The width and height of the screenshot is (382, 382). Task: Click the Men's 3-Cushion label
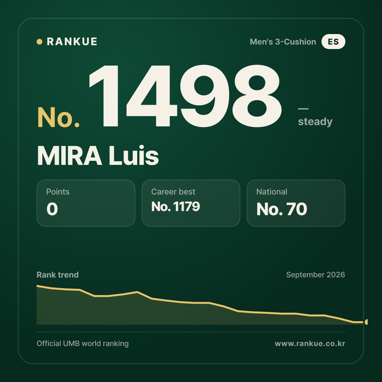[283, 42]
